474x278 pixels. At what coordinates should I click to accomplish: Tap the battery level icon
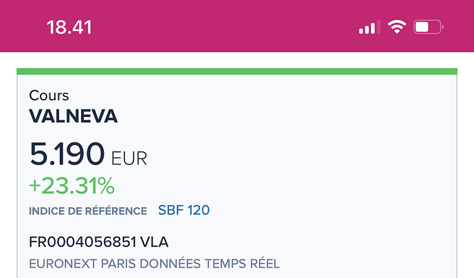tap(429, 27)
